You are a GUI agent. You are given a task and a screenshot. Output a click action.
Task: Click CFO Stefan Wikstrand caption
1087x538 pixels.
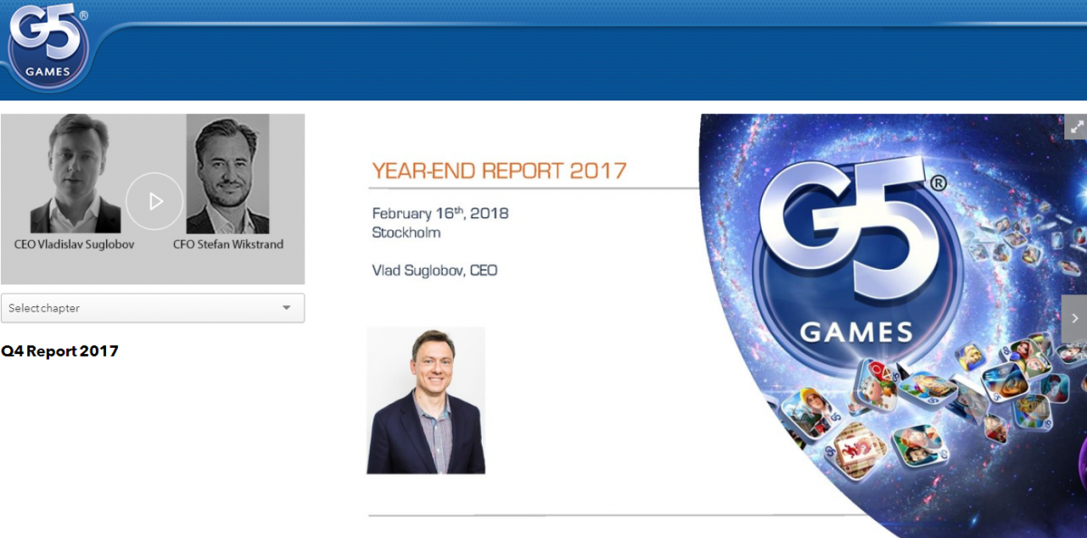pos(228,245)
